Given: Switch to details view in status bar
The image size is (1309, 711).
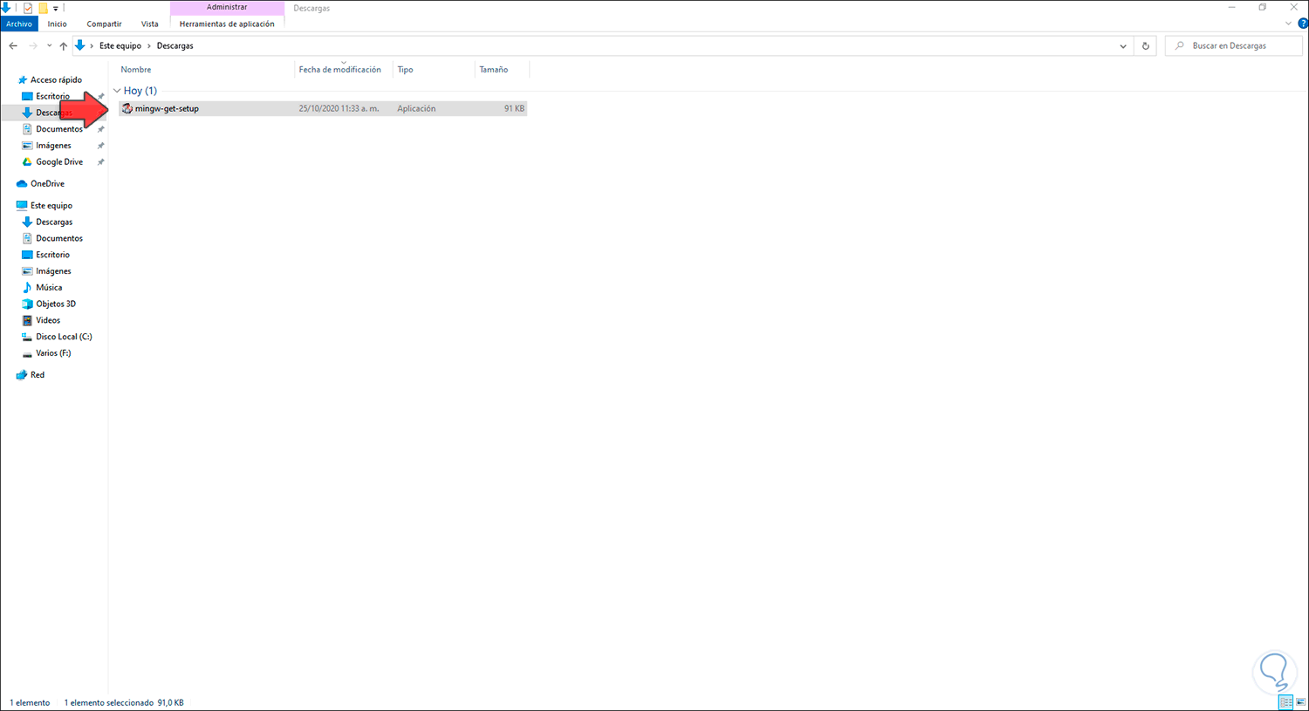Looking at the screenshot, I should [1285, 702].
